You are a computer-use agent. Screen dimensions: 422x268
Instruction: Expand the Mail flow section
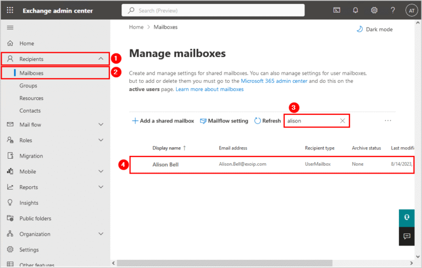click(101, 125)
